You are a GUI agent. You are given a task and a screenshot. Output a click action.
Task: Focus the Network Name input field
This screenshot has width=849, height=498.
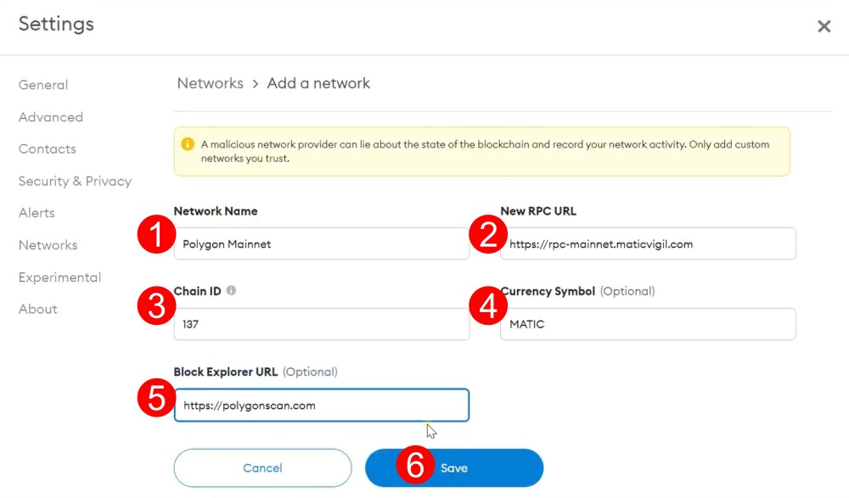pos(323,244)
